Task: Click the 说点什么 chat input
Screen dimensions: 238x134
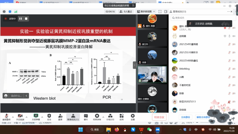Action: point(16,95)
